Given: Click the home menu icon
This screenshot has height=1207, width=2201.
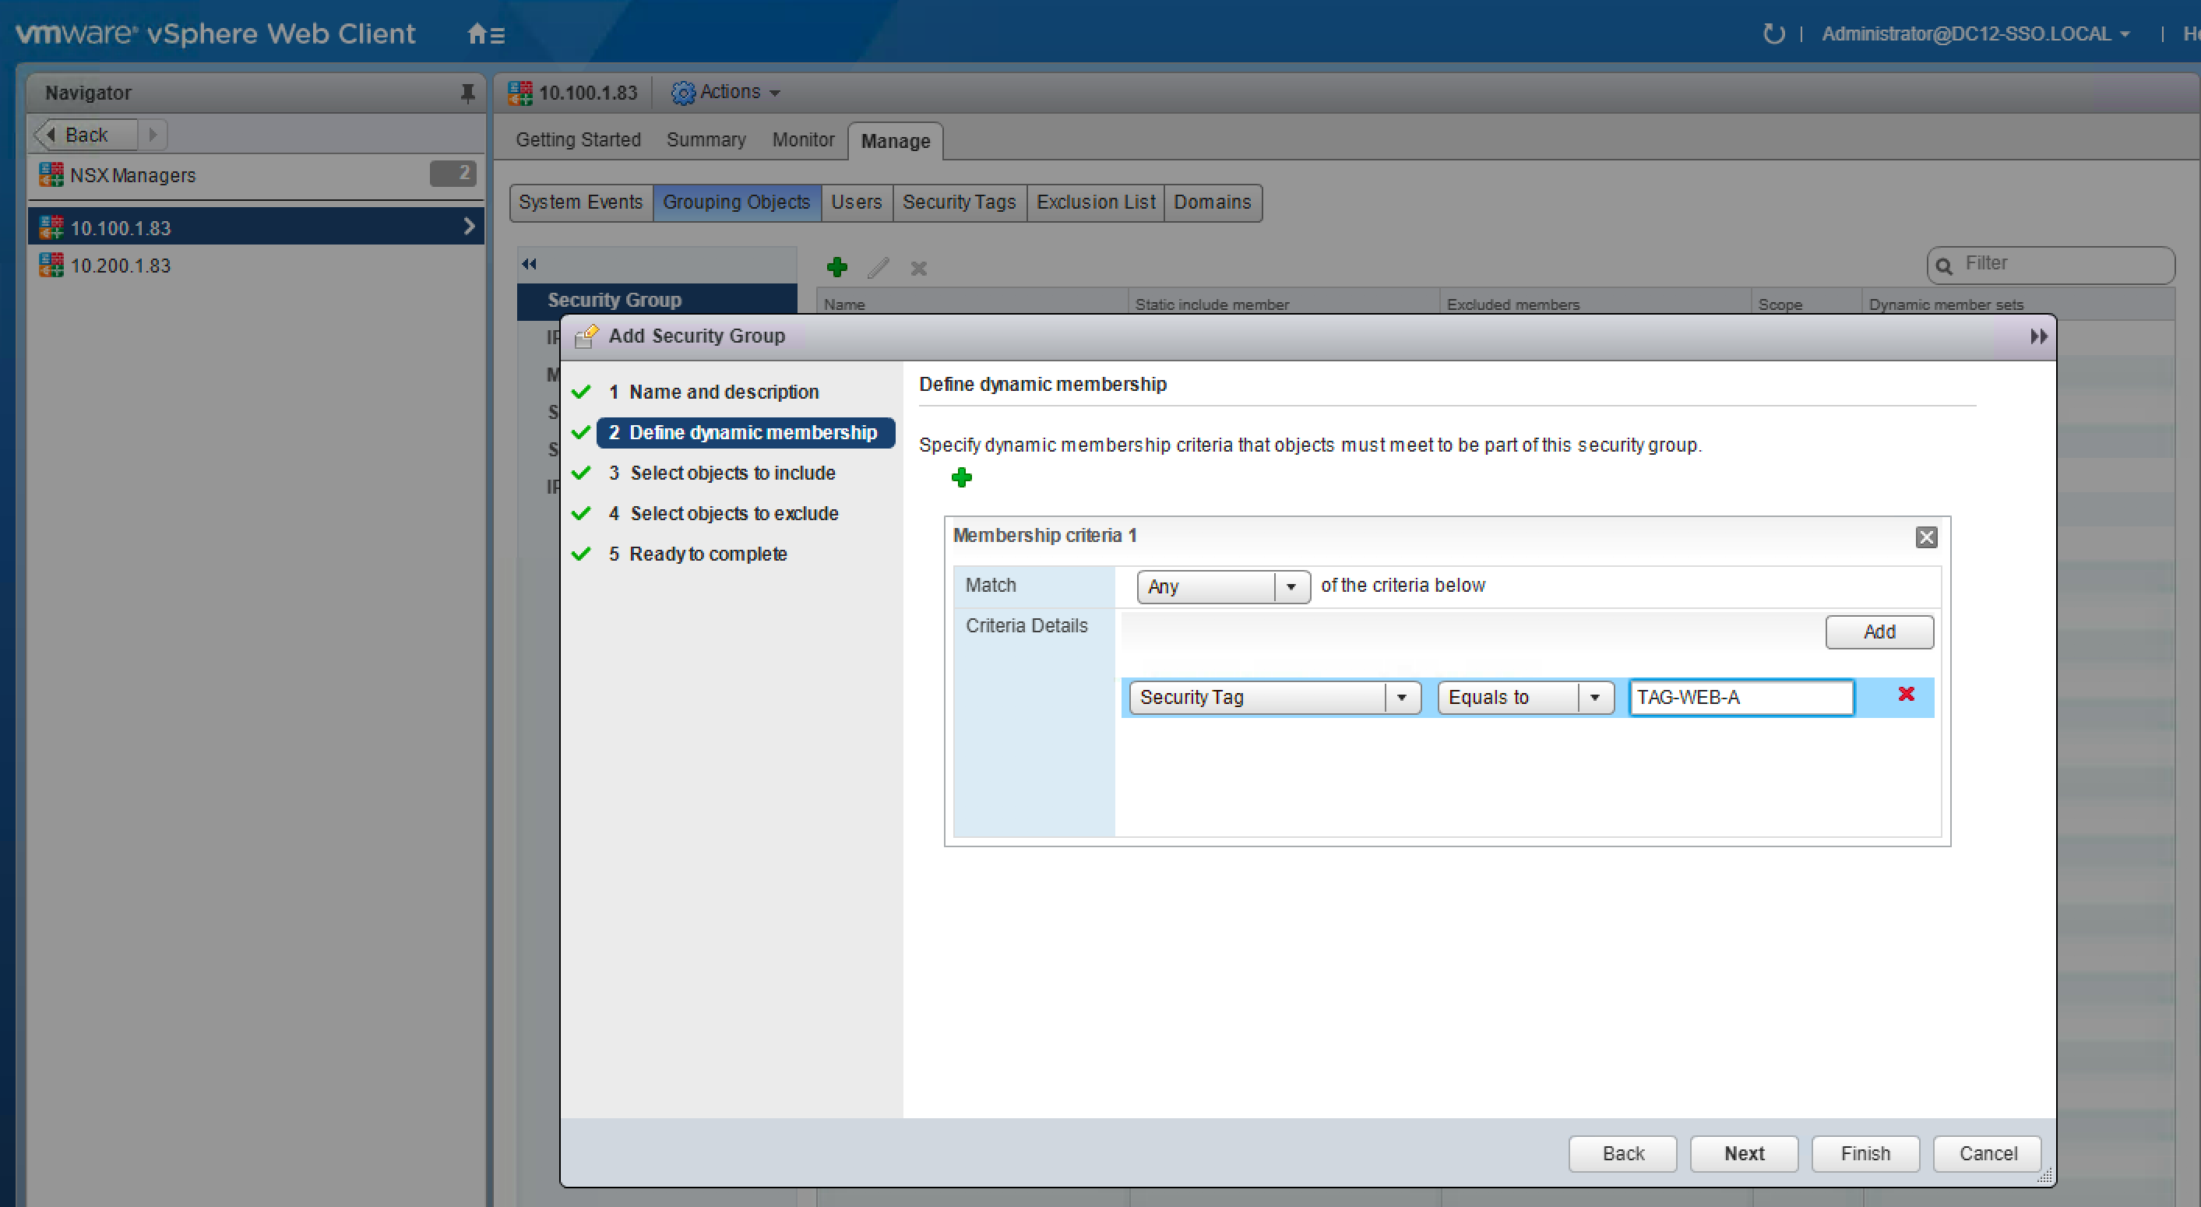Looking at the screenshot, I should pyautogui.click(x=485, y=34).
